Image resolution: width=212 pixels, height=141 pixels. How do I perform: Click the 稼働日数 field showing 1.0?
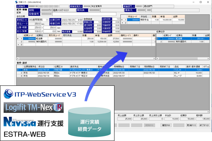tap(97, 22)
